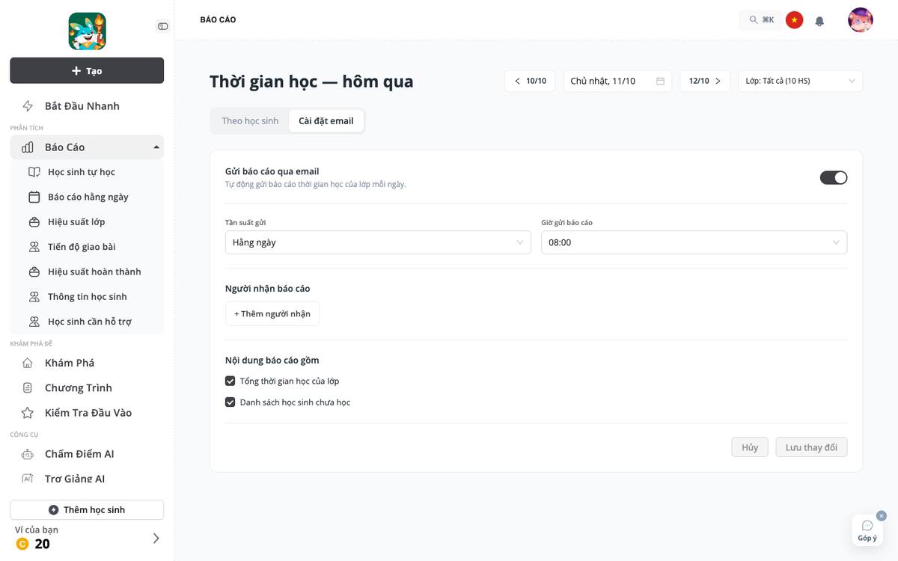
Task: Open Chấm Điểm AI tool
Action: pos(87,454)
